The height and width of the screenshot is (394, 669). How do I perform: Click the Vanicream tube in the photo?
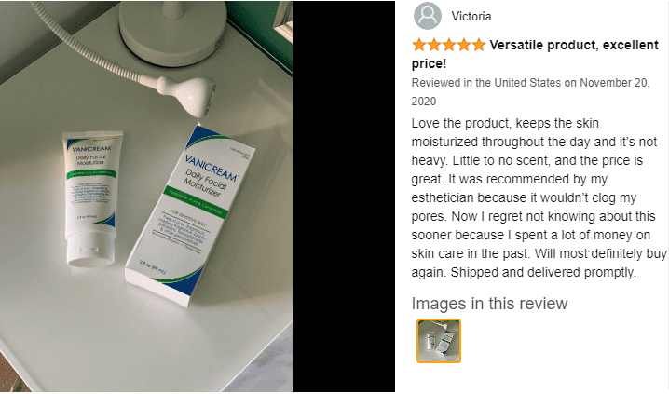tap(90, 197)
